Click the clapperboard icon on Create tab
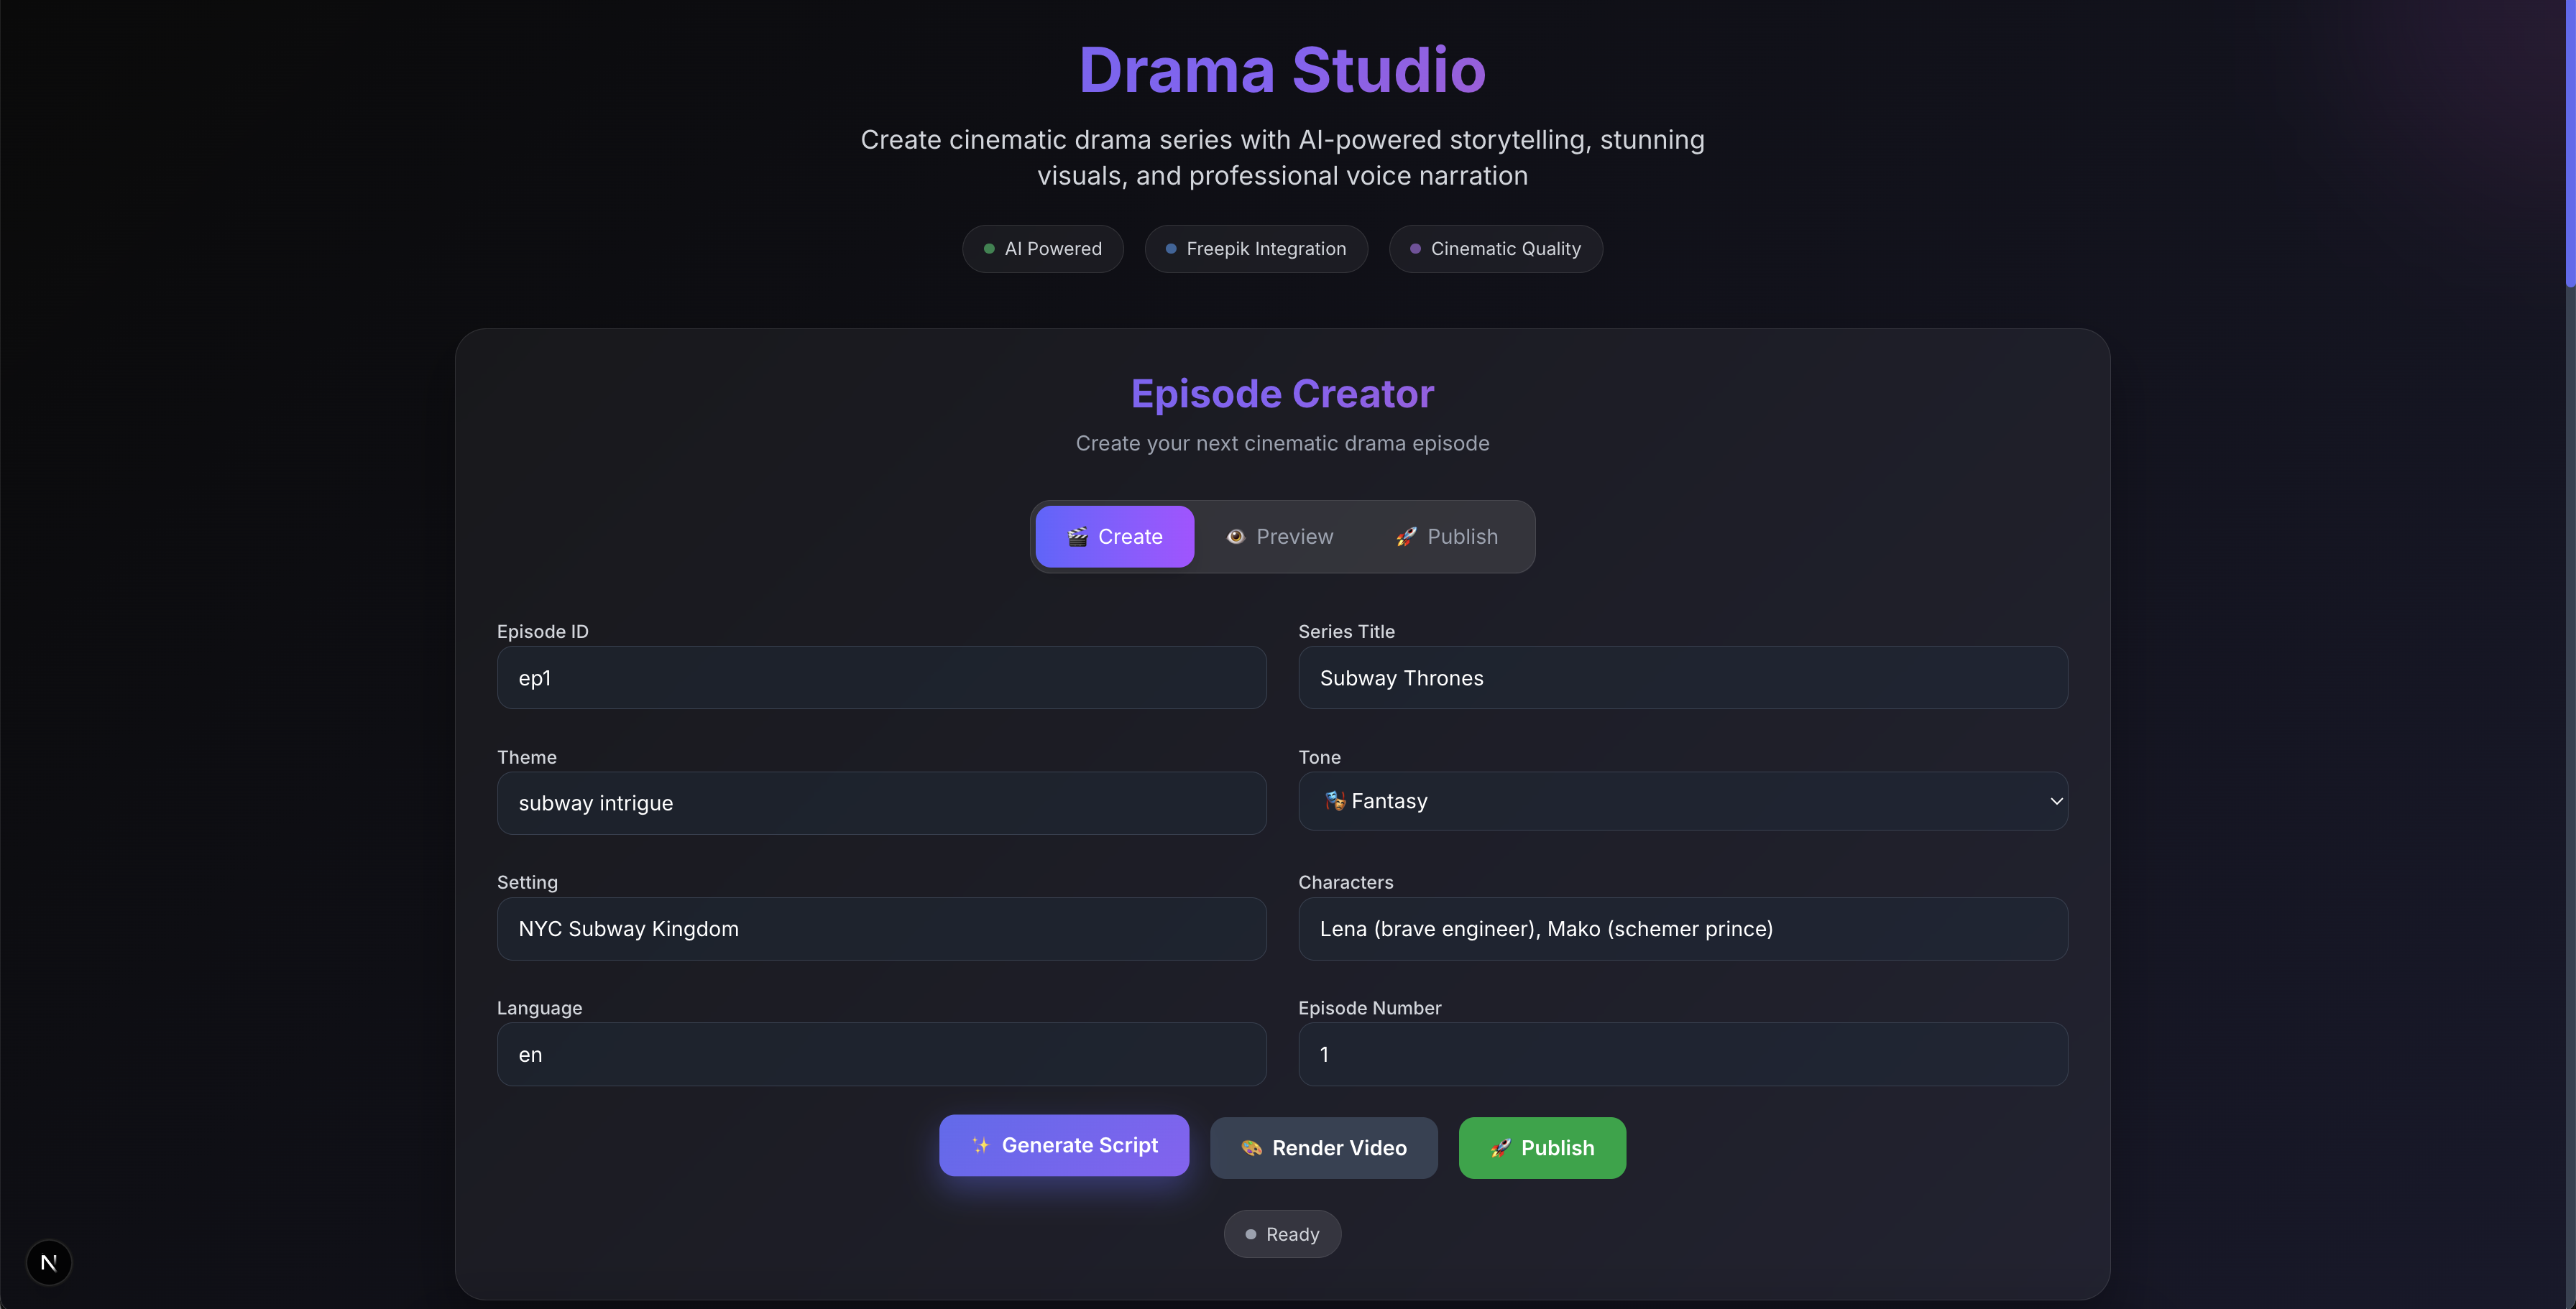This screenshot has width=2576, height=1309. 1077,537
